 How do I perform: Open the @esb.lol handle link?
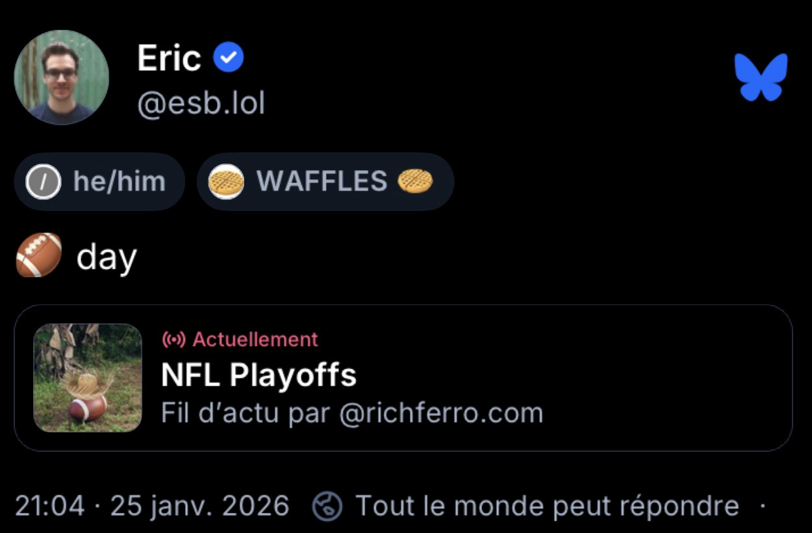pos(201,103)
